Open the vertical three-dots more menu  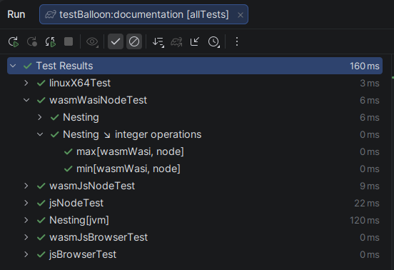click(237, 41)
